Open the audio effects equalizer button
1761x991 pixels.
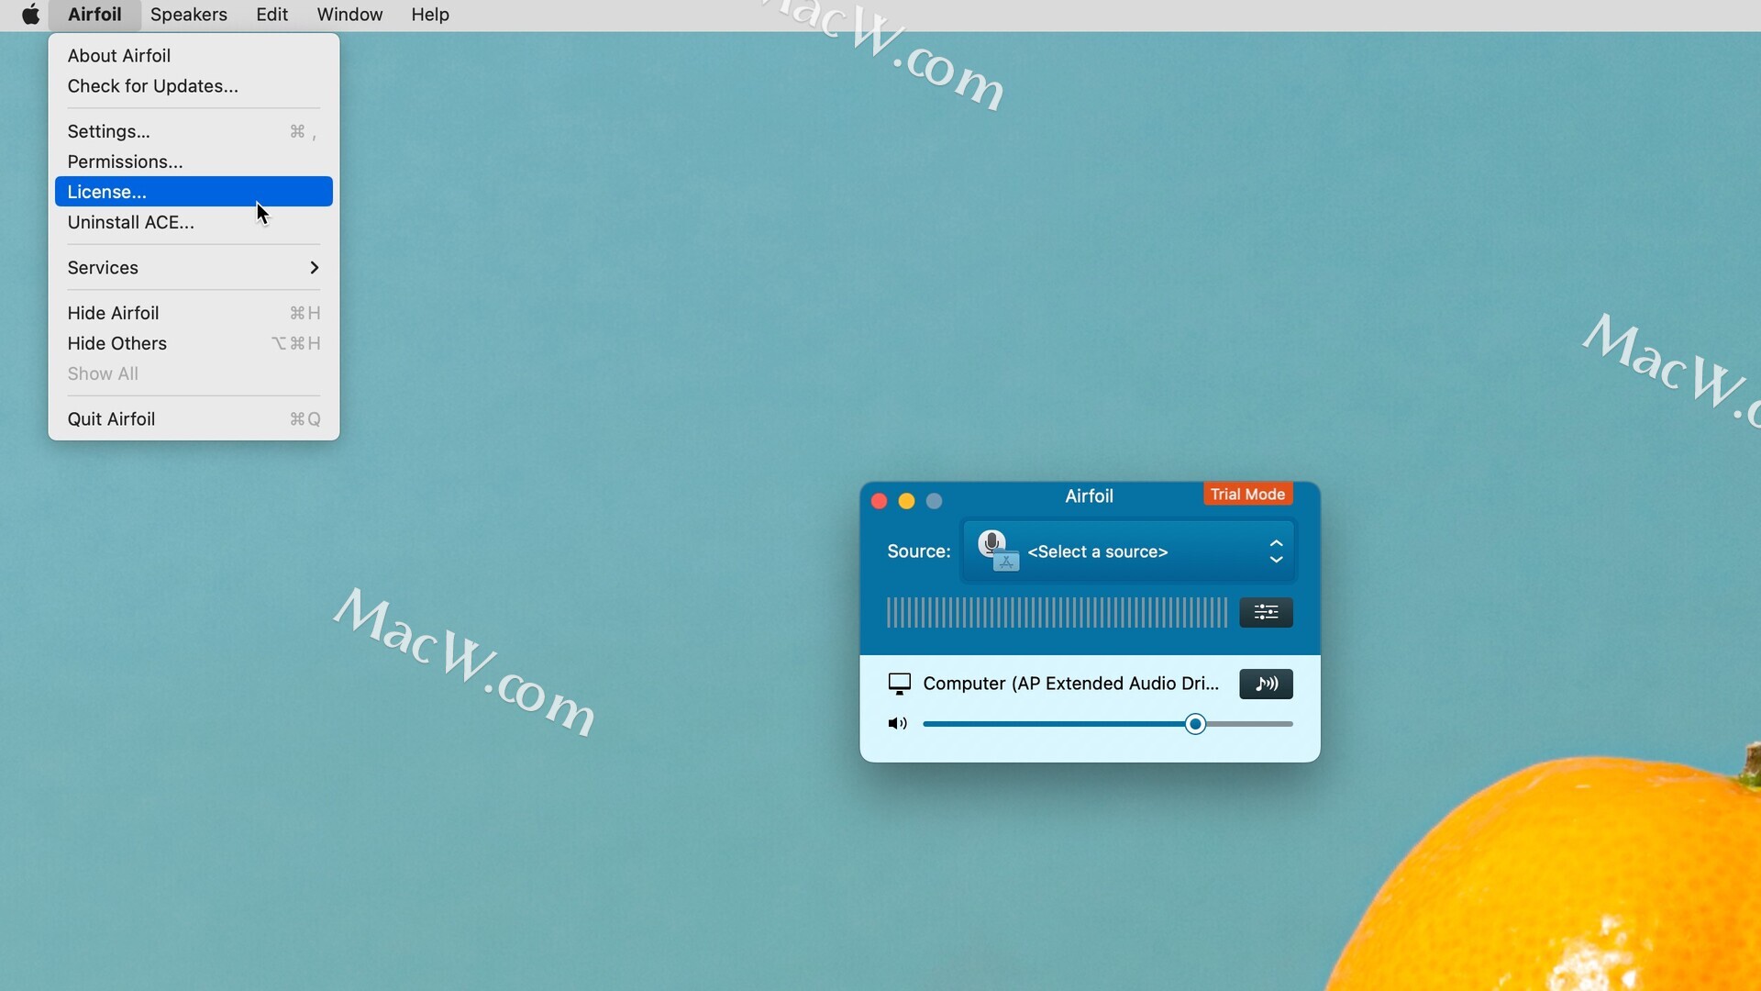pos(1266,612)
